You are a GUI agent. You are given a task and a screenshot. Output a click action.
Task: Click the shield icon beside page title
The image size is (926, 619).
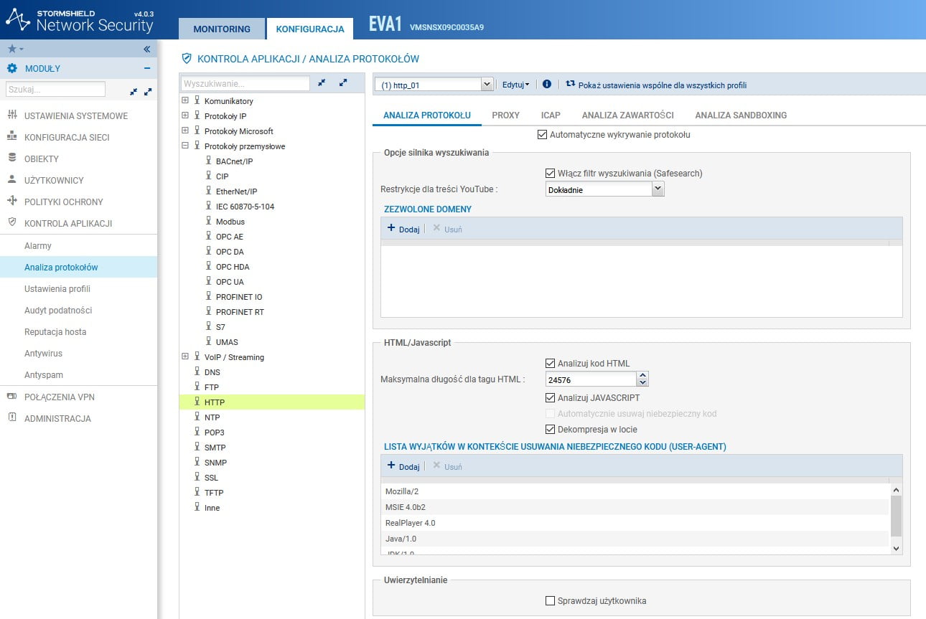187,59
